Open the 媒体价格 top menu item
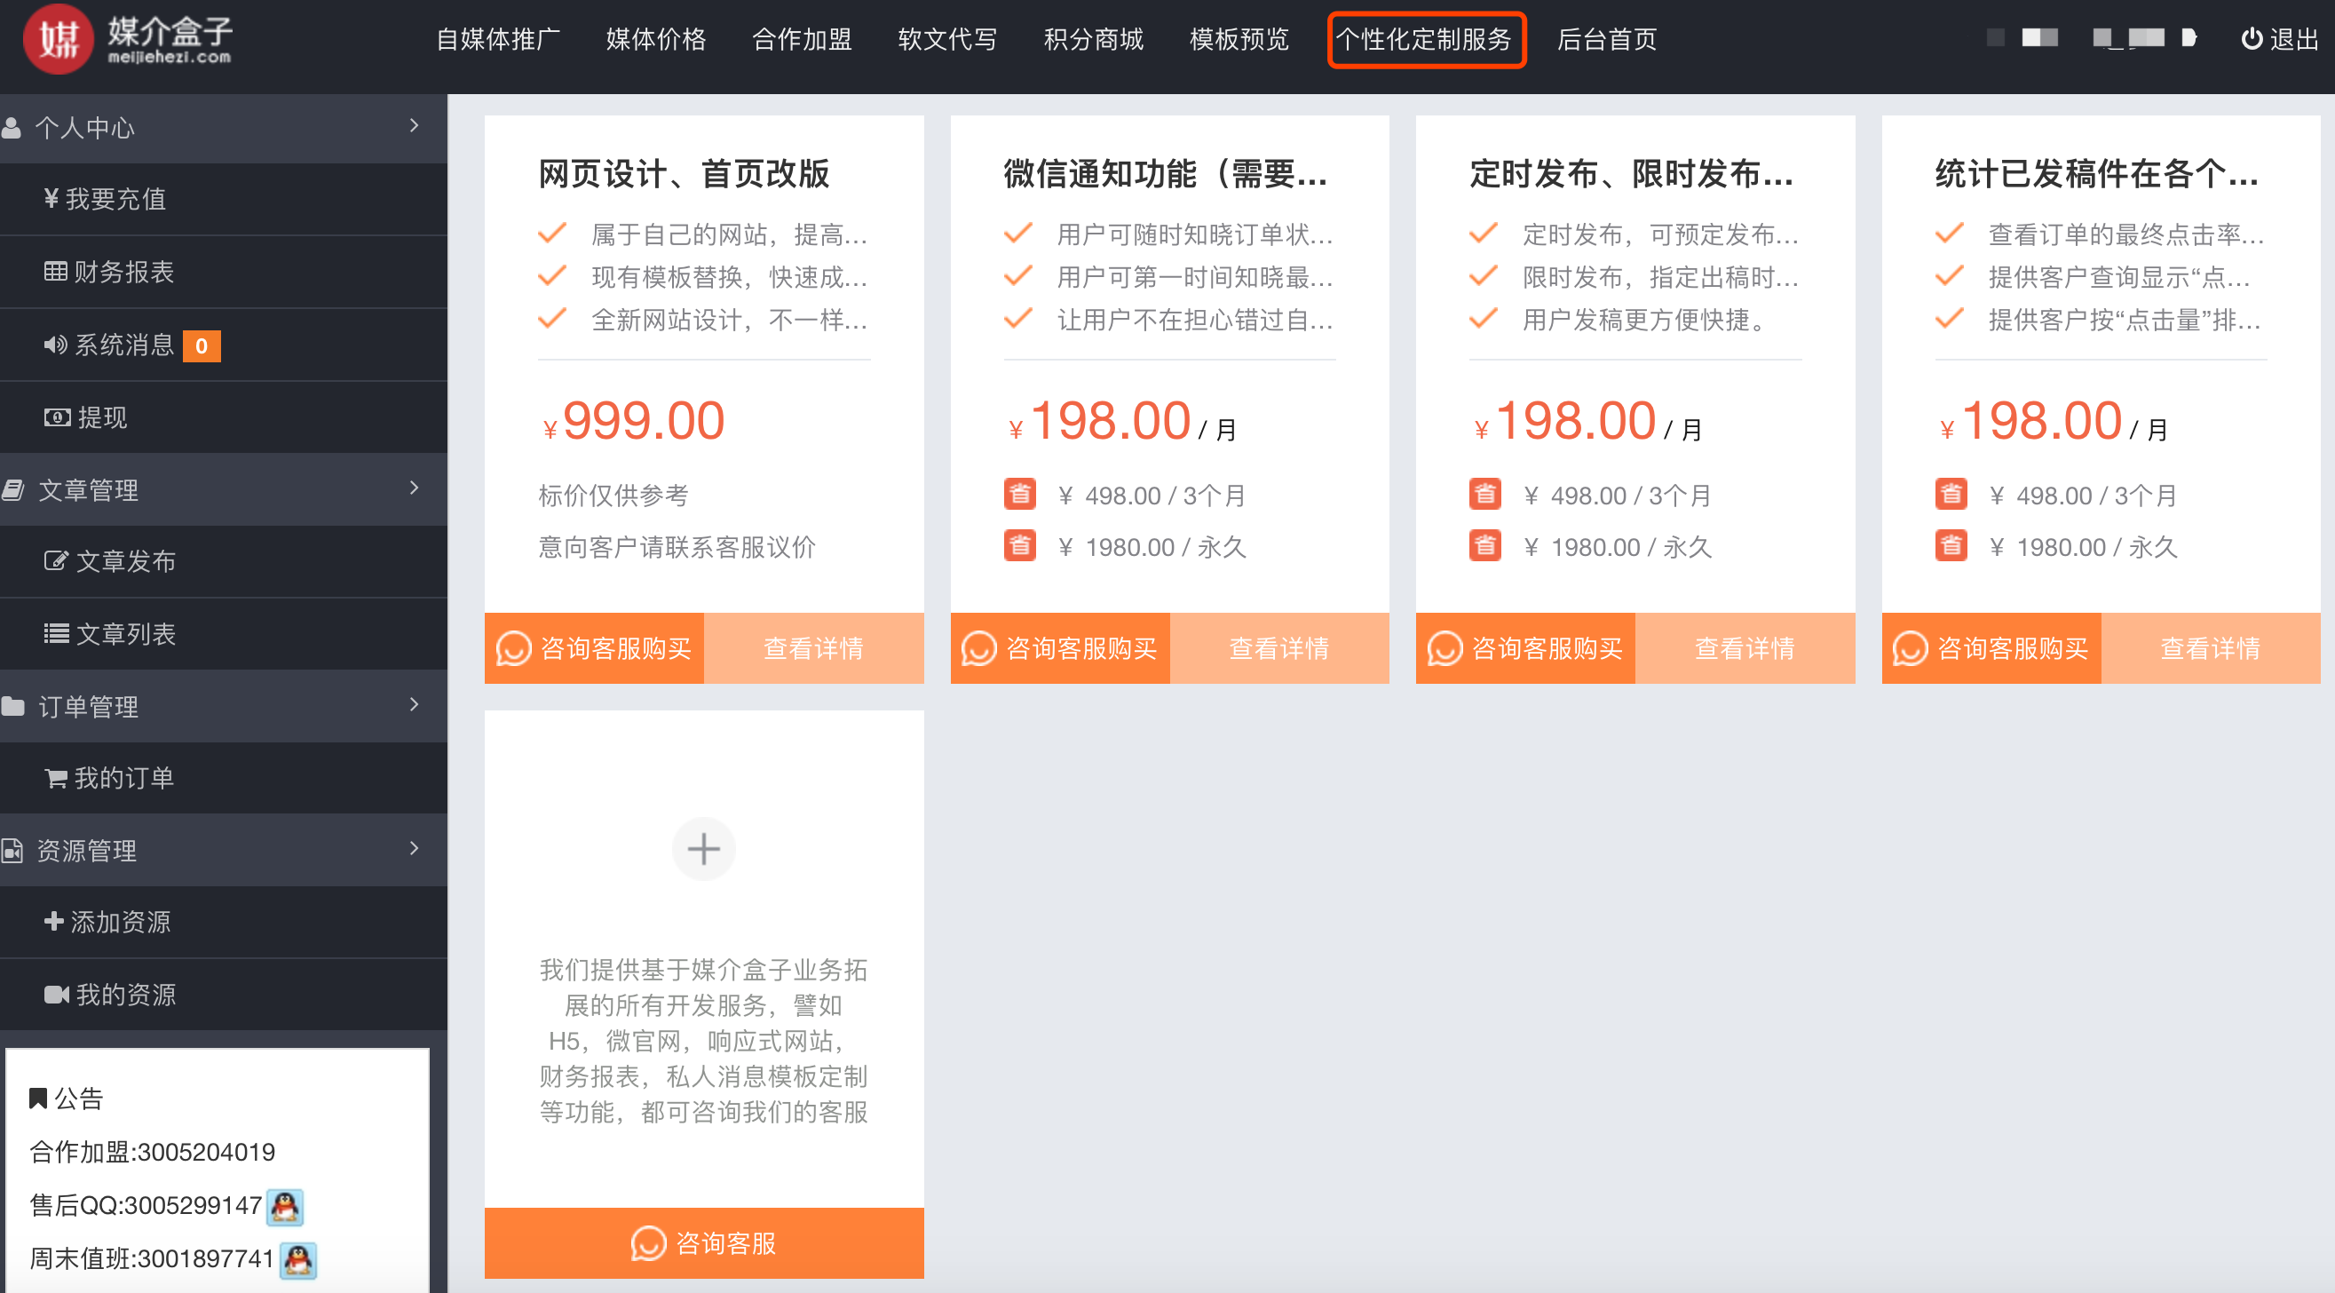The height and width of the screenshot is (1293, 2335). point(655,39)
